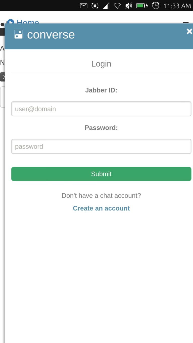The width and height of the screenshot is (193, 343).
Task: Click the converse title text
Action: pos(51,35)
